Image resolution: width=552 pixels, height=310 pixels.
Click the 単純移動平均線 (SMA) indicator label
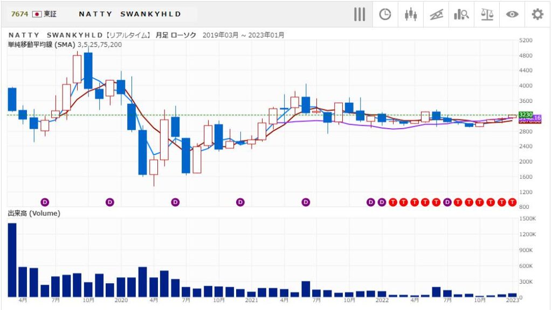point(65,45)
